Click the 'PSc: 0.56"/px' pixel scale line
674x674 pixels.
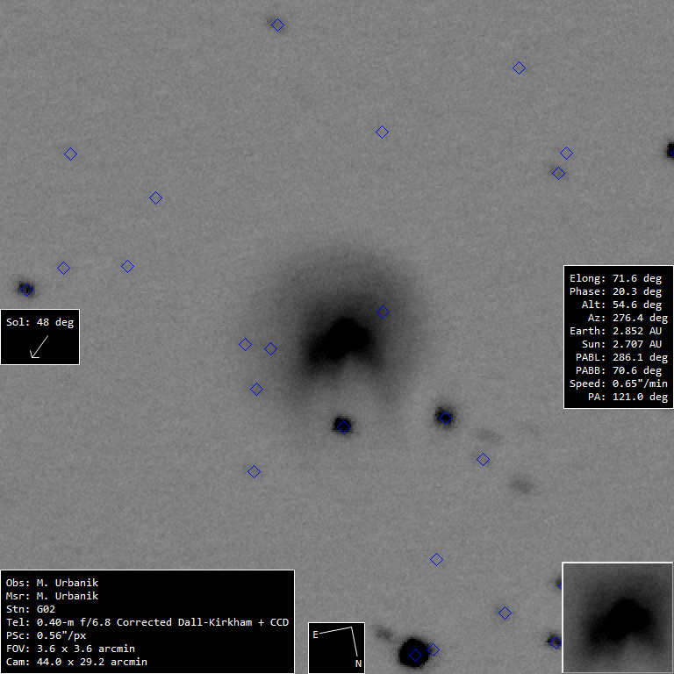tap(46, 635)
